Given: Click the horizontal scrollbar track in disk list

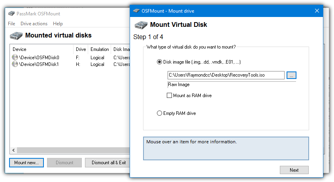Looking at the screenshot, I should point(74,150).
